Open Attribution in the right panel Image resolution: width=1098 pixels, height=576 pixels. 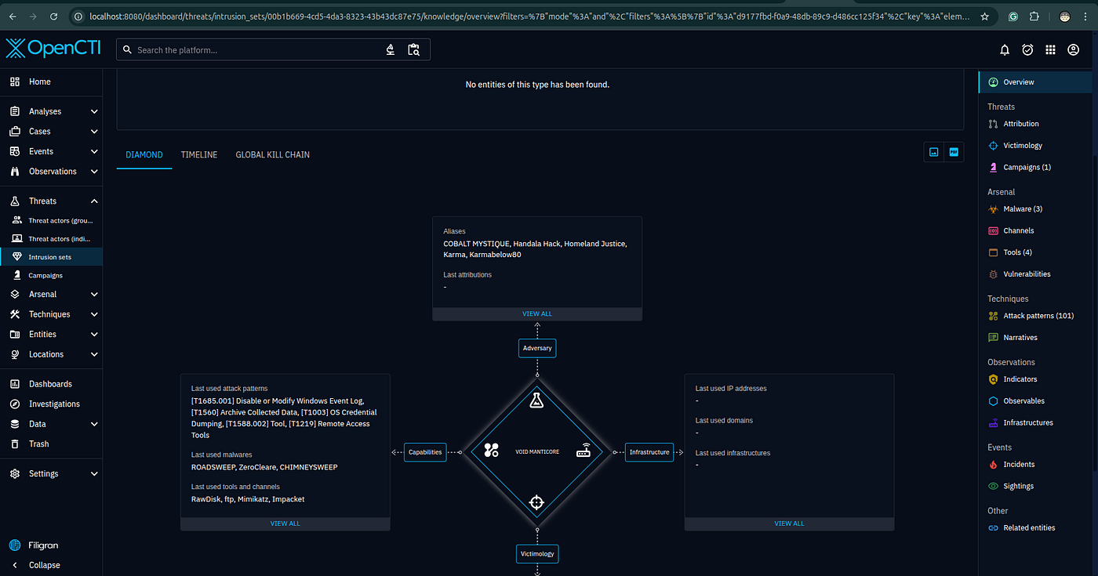[x=1035, y=124]
